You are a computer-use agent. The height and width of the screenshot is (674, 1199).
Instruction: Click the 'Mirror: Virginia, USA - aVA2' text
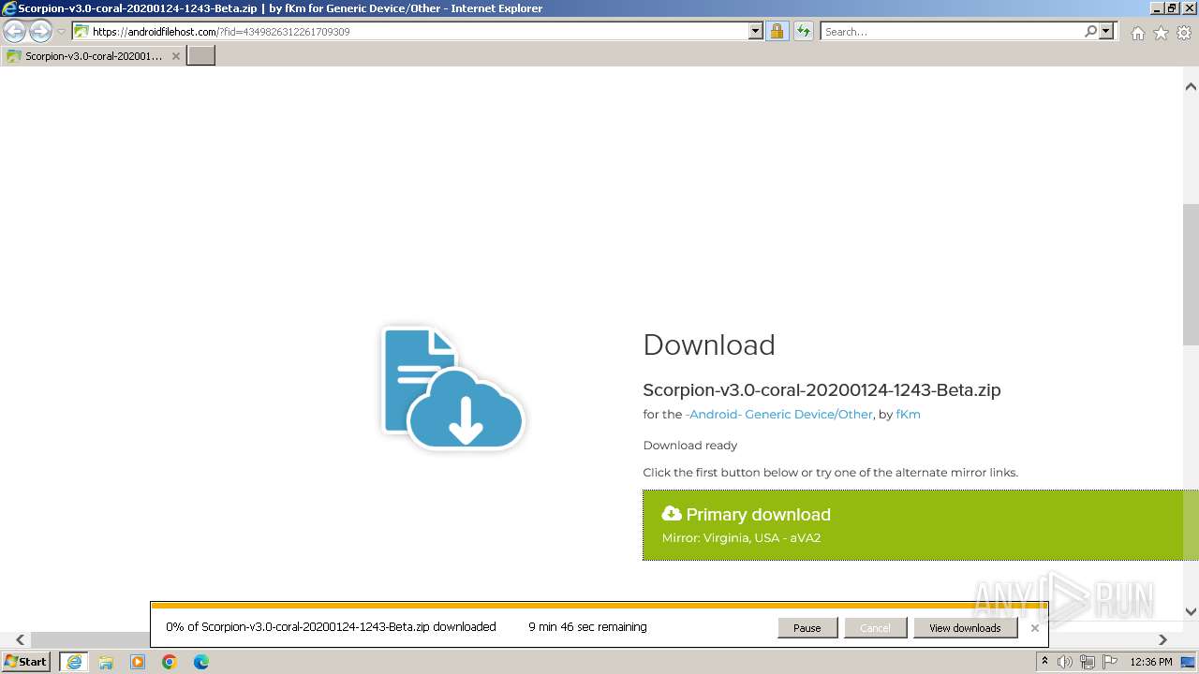click(741, 538)
